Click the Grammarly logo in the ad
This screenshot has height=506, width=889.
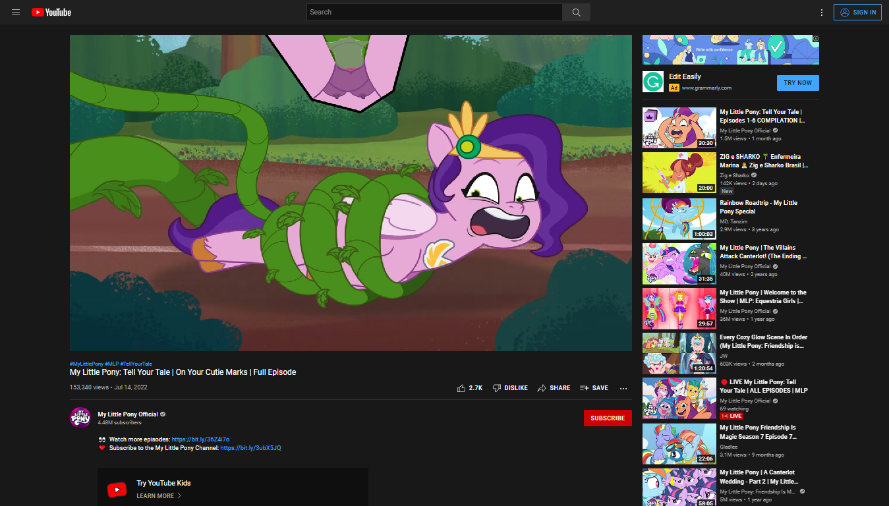(653, 82)
